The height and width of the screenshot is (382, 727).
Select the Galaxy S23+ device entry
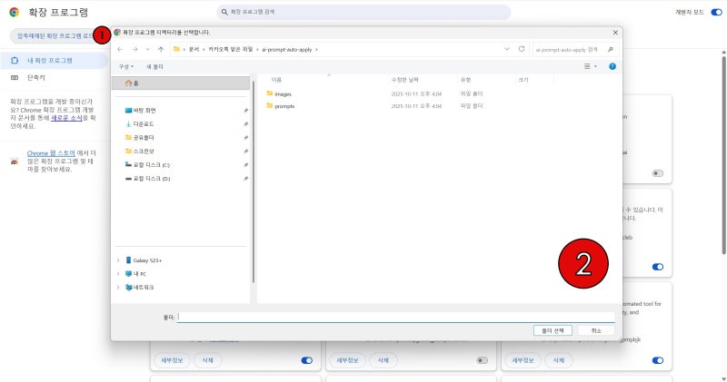pos(144,260)
